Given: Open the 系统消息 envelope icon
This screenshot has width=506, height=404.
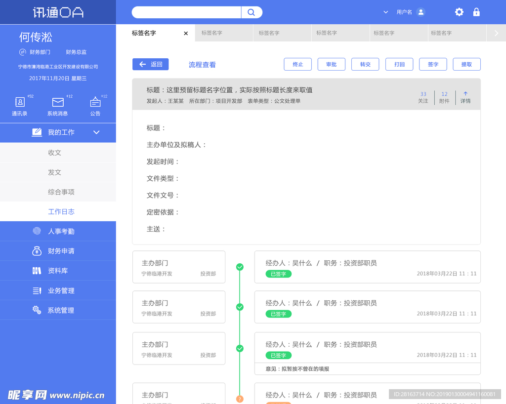Looking at the screenshot, I should pos(58,102).
